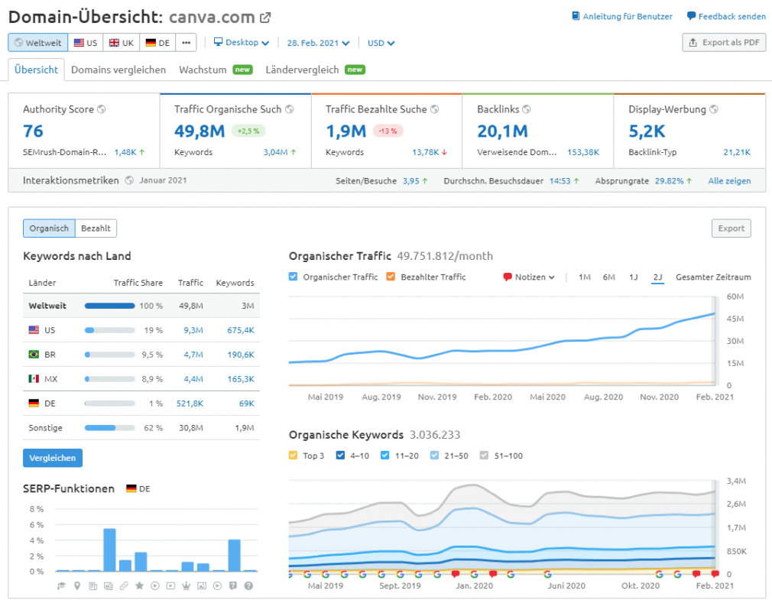Click the star reviews SERP feature icon
Viewport: 772px width, 603px height.
(x=139, y=585)
